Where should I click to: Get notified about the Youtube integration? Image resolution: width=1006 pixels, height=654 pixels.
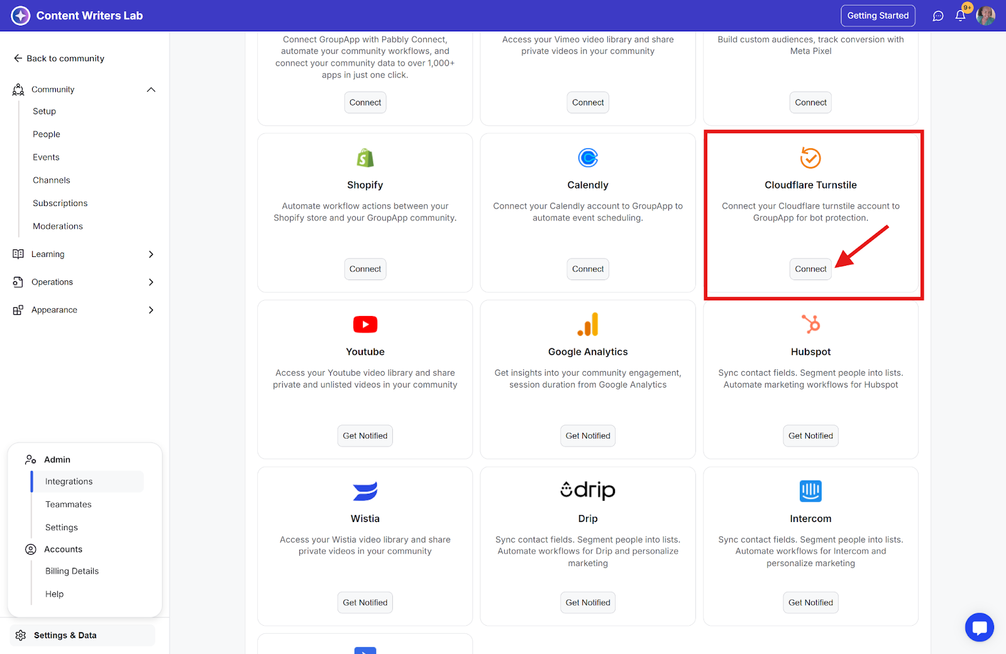click(x=365, y=436)
